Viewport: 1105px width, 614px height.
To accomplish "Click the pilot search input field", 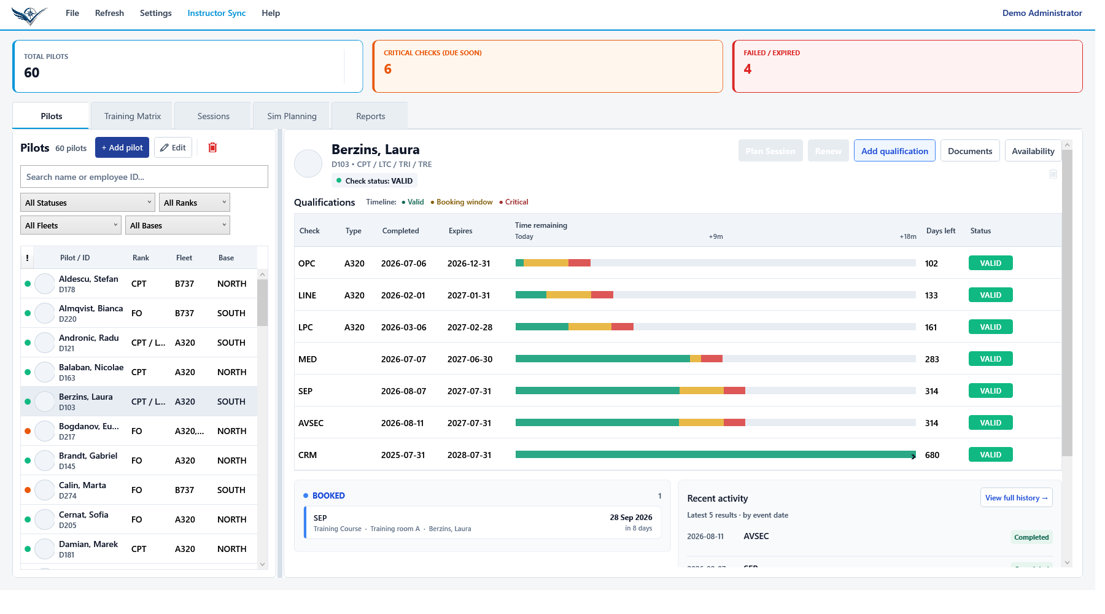I will pos(144,177).
